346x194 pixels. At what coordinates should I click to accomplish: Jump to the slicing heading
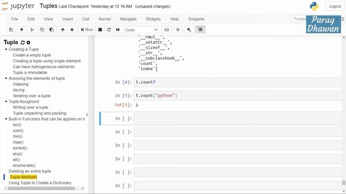(18, 90)
